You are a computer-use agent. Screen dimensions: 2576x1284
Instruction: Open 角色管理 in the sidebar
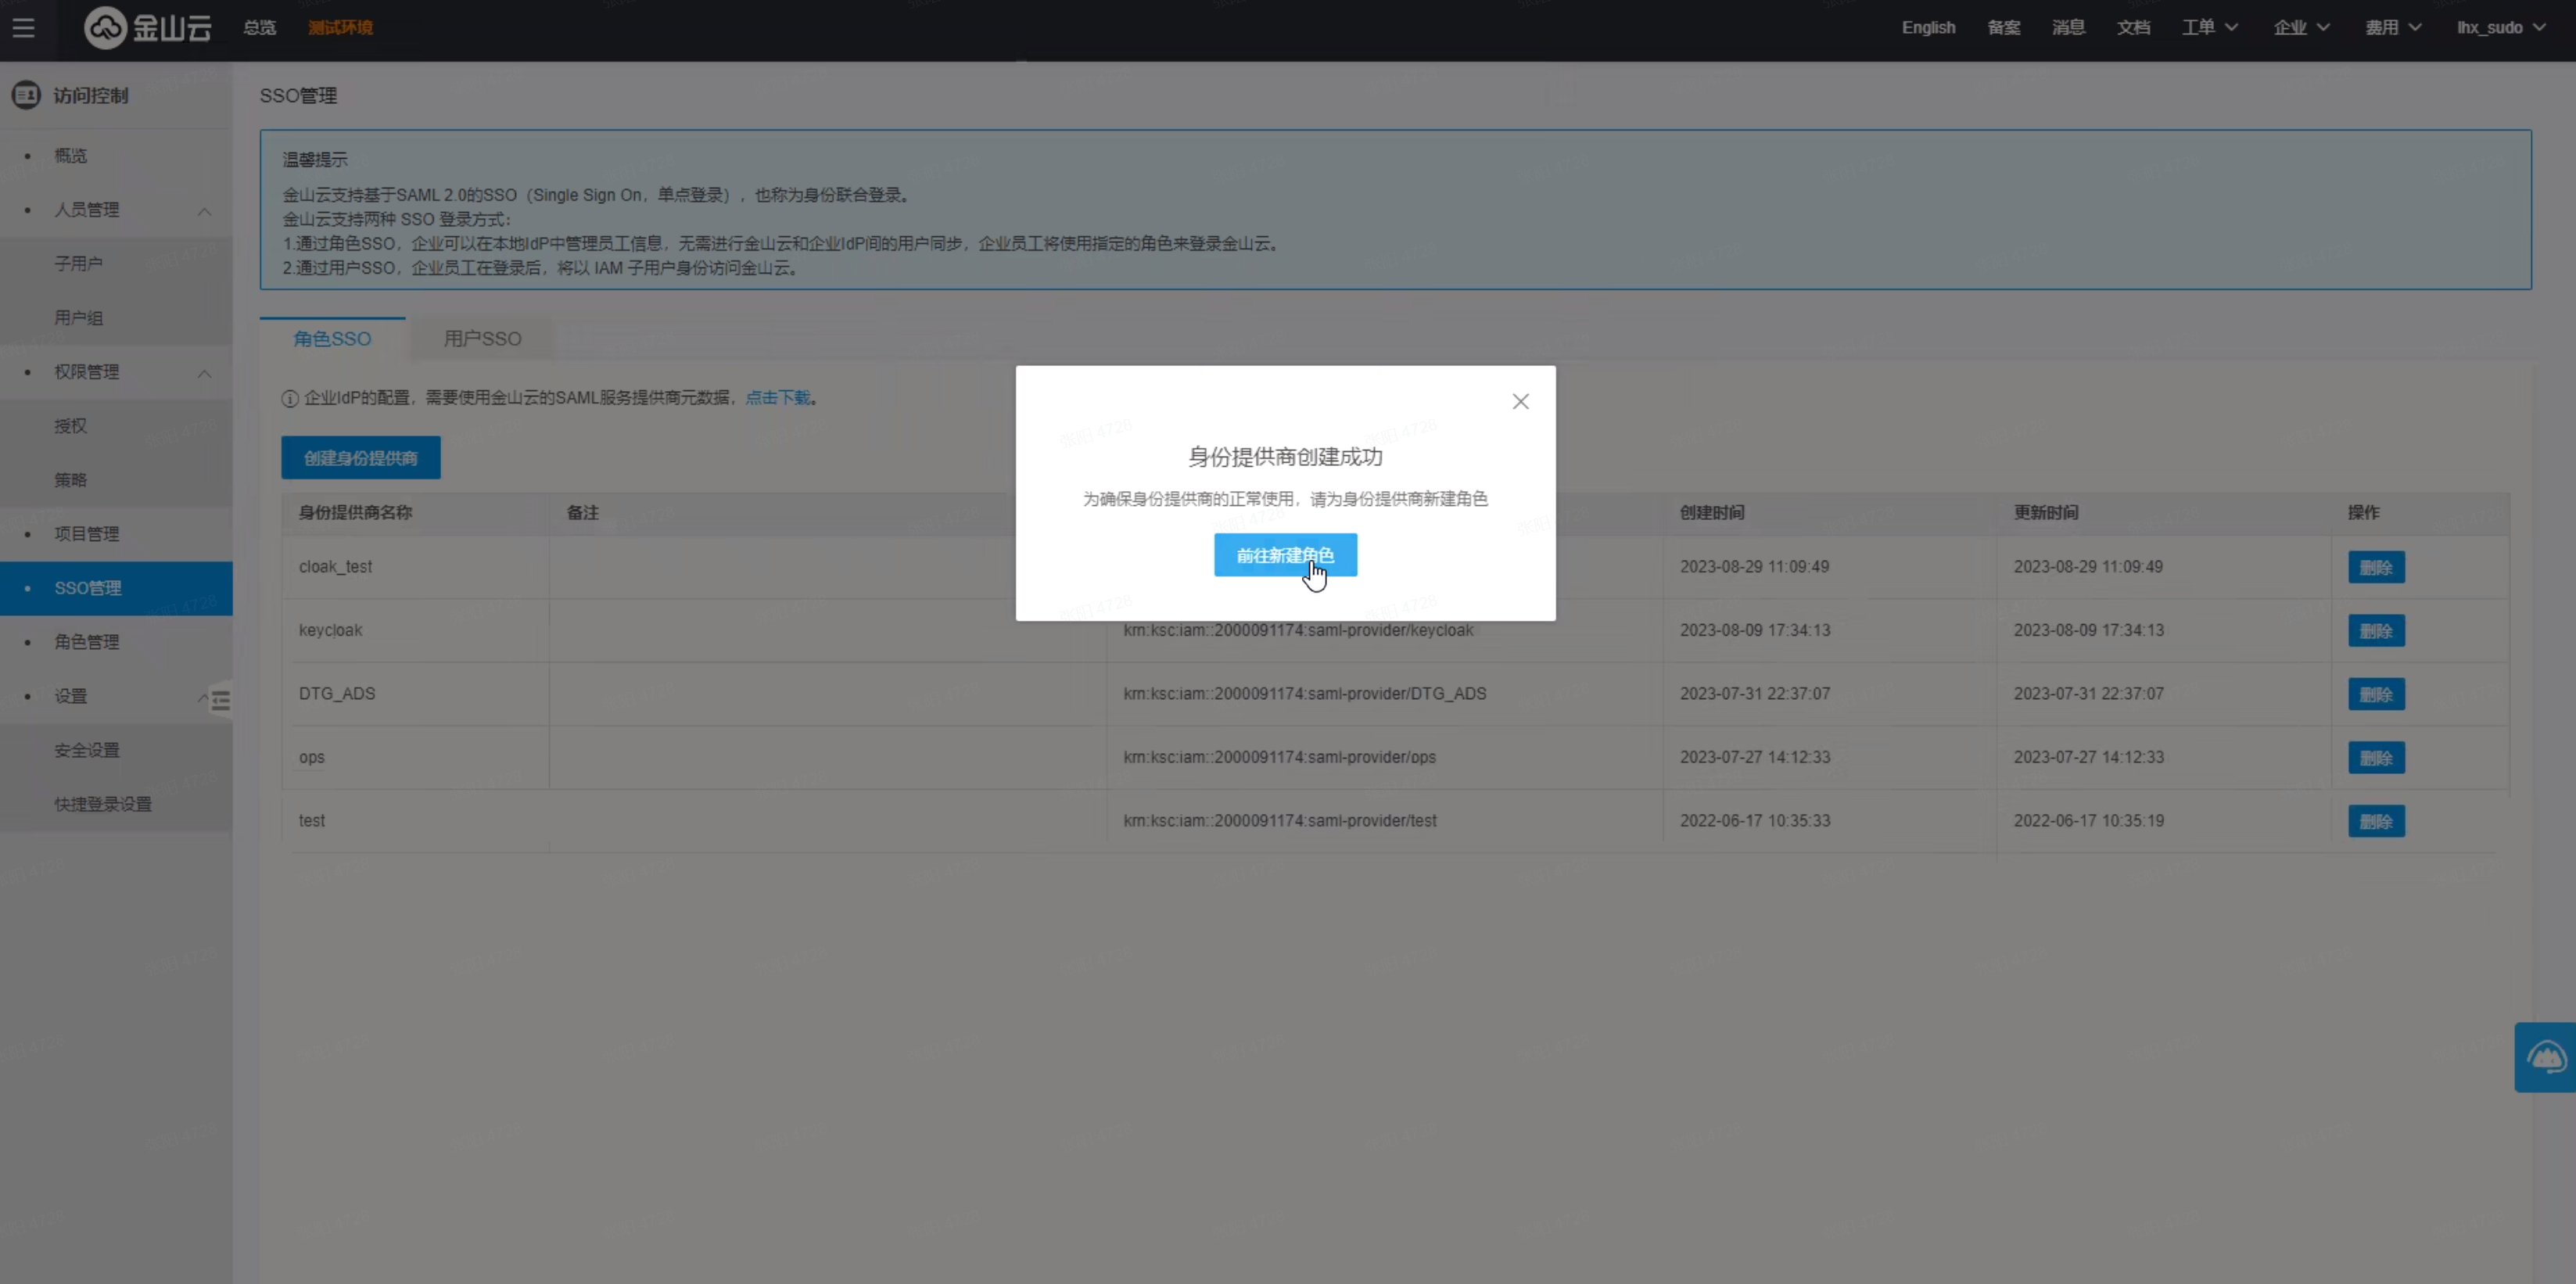[87, 642]
